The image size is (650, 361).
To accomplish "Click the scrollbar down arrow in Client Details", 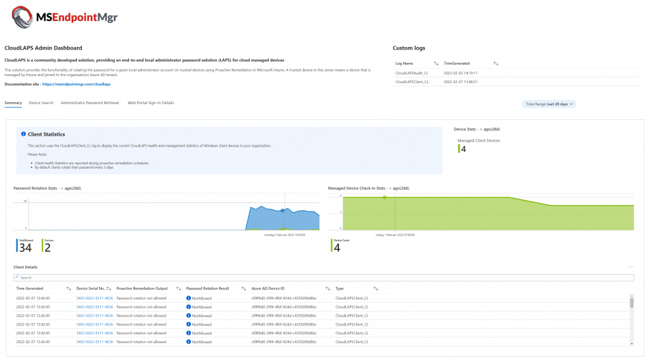I will [x=632, y=344].
